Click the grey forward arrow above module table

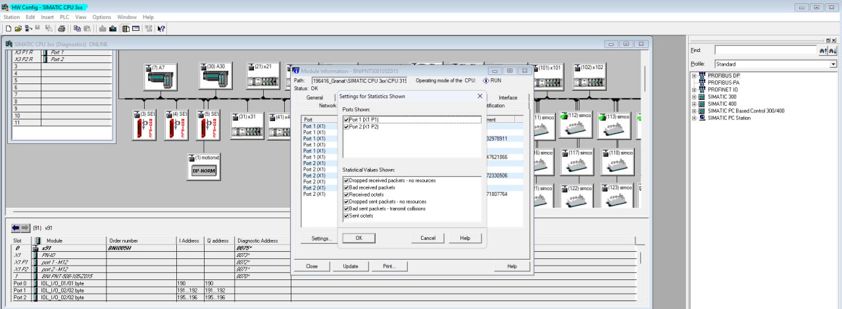[x=26, y=227]
